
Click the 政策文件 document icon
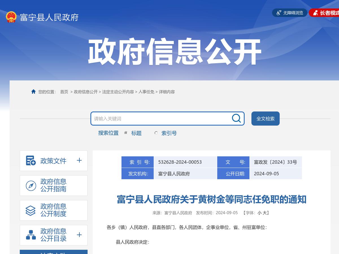pos(31,160)
